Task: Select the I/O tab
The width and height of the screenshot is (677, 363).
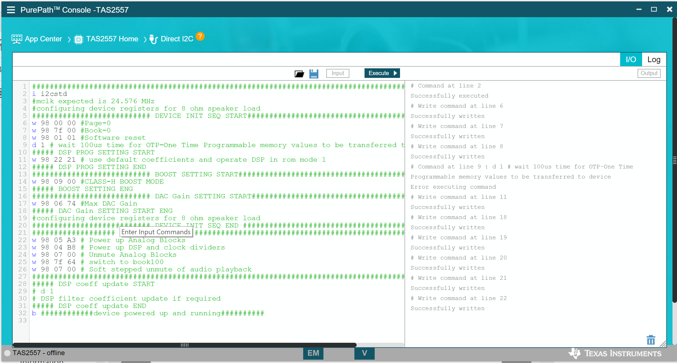Action: pyautogui.click(x=631, y=60)
